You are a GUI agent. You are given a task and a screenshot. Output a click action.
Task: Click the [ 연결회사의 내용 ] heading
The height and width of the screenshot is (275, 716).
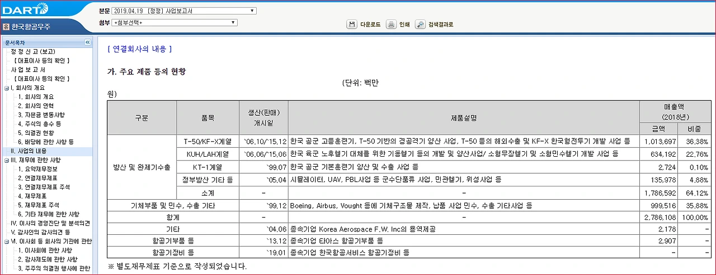[x=139, y=49]
